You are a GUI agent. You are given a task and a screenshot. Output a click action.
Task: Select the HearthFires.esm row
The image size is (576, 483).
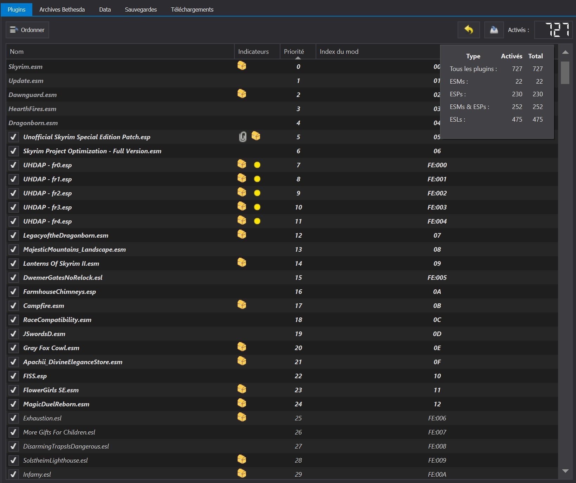(282, 109)
